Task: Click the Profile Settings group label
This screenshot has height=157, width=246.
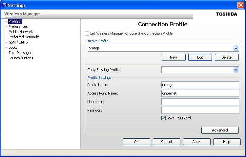Action: click(x=99, y=78)
